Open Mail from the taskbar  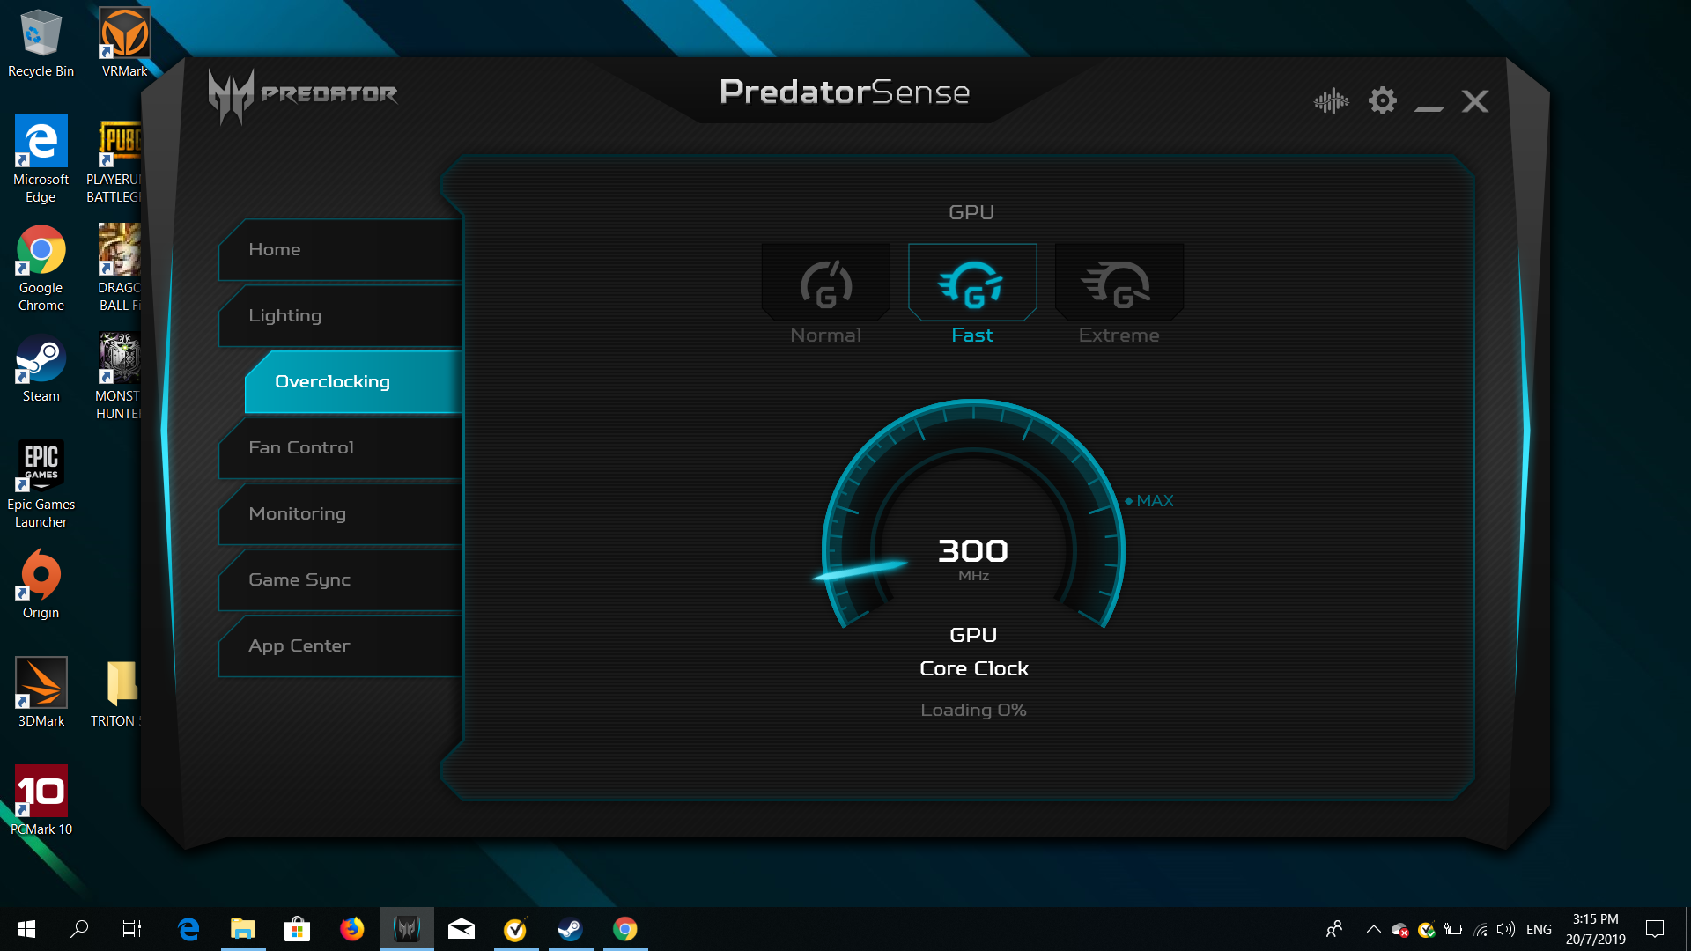point(462,929)
